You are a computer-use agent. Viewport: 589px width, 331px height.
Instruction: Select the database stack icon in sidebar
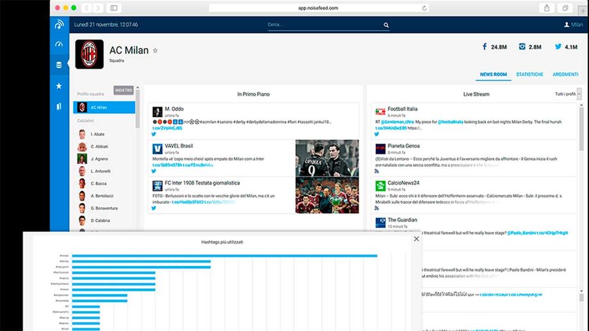pyautogui.click(x=59, y=65)
